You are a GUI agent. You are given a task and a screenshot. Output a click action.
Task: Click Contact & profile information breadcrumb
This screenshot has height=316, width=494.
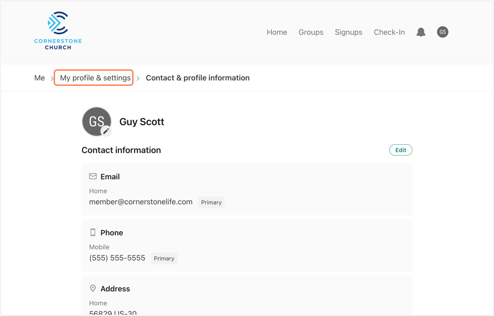pos(198,78)
